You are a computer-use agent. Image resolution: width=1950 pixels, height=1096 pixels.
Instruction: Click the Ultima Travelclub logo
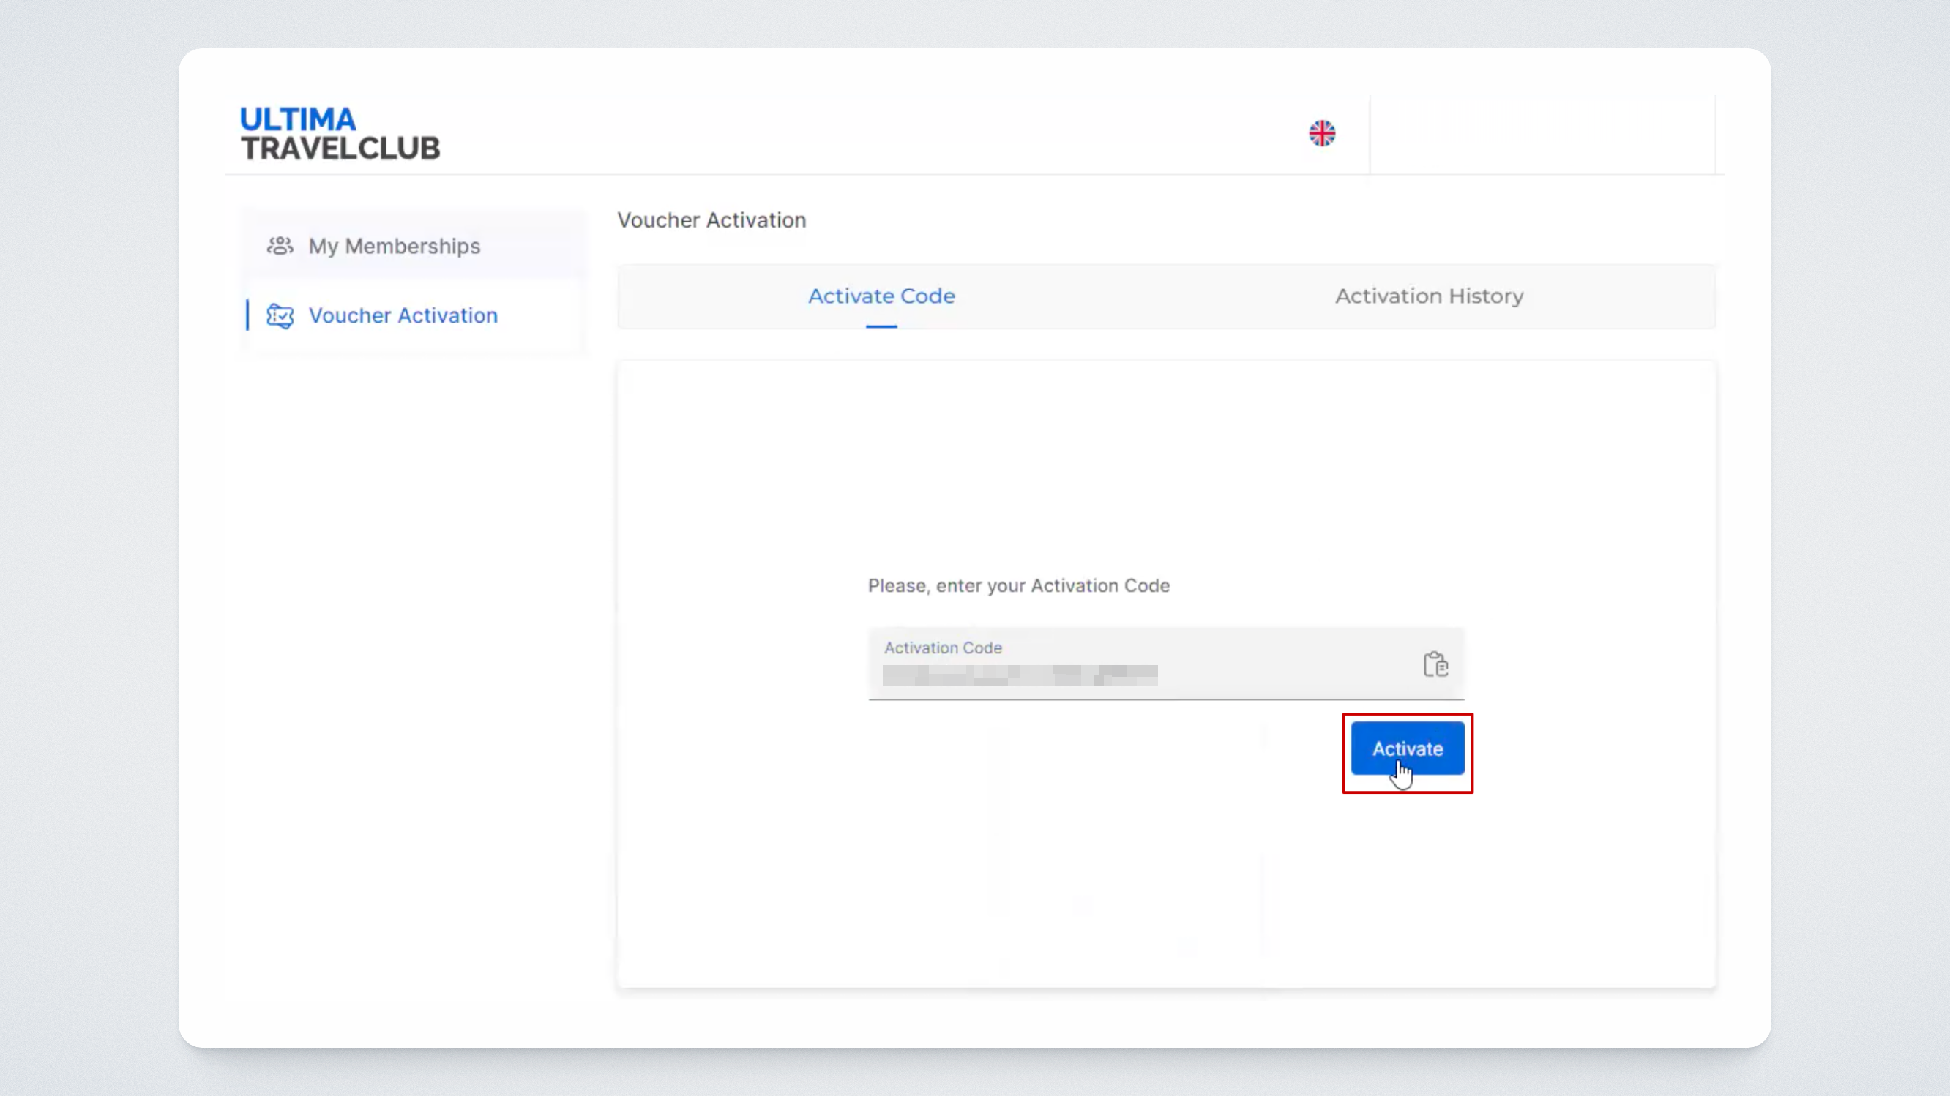pyautogui.click(x=340, y=133)
